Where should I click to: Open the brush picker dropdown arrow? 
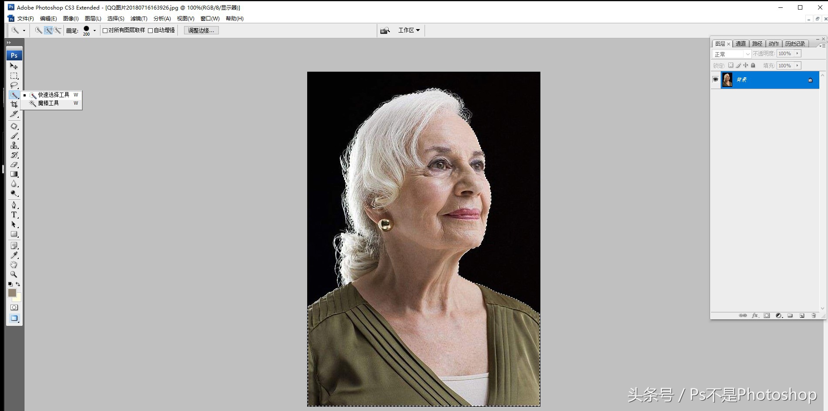pos(94,30)
